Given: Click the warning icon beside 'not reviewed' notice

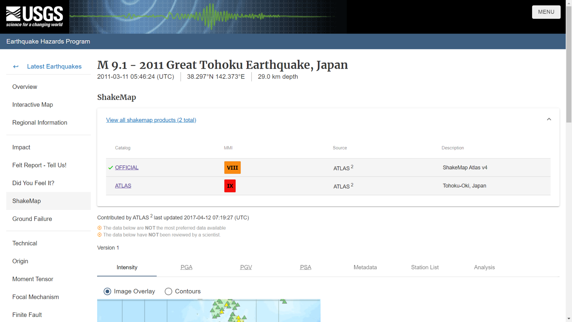Looking at the screenshot, I should click(100, 235).
